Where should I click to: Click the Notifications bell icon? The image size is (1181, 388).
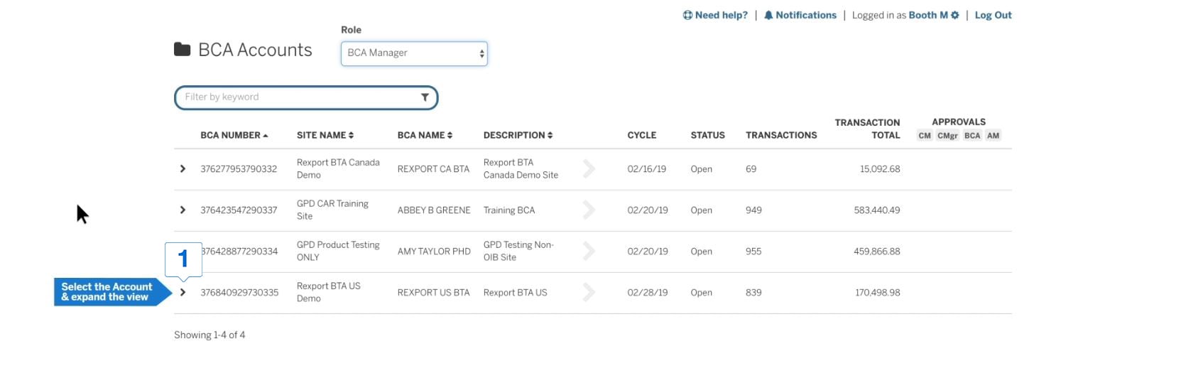768,15
